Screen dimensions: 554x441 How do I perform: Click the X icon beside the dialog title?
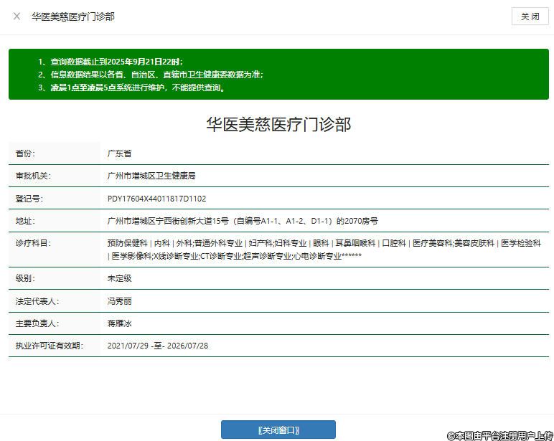pos(17,16)
